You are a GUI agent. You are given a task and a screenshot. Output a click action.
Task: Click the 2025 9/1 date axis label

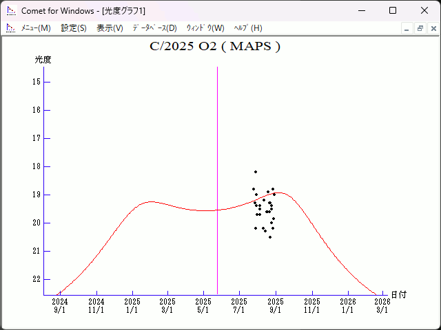(x=276, y=305)
